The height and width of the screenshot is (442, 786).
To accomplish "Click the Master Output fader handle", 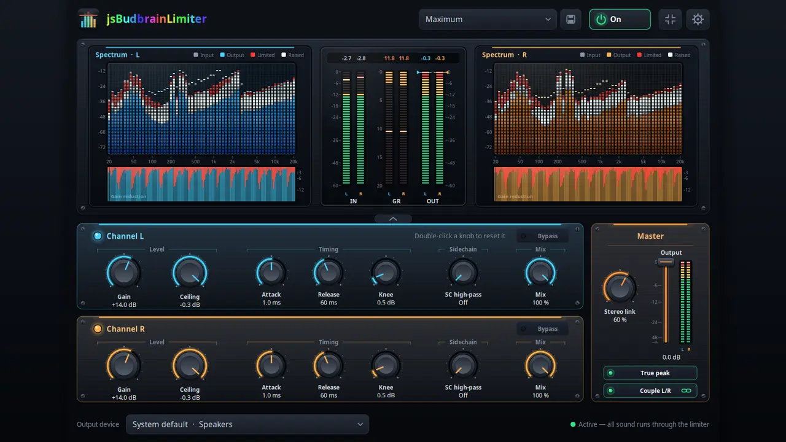I will point(666,262).
